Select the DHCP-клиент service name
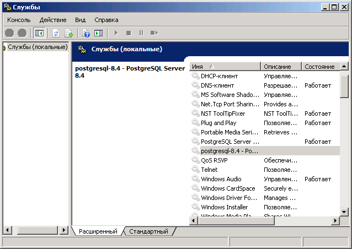The width and height of the screenshot is (352, 249). [220, 76]
